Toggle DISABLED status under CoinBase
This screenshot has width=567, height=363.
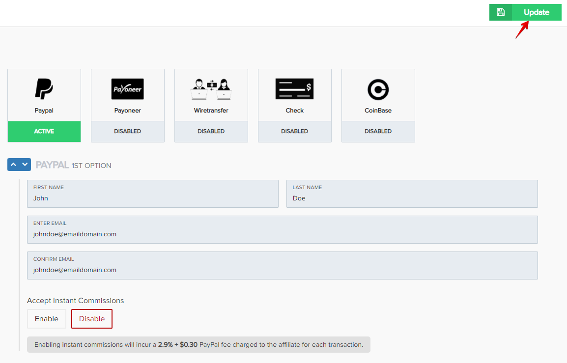[x=378, y=132]
